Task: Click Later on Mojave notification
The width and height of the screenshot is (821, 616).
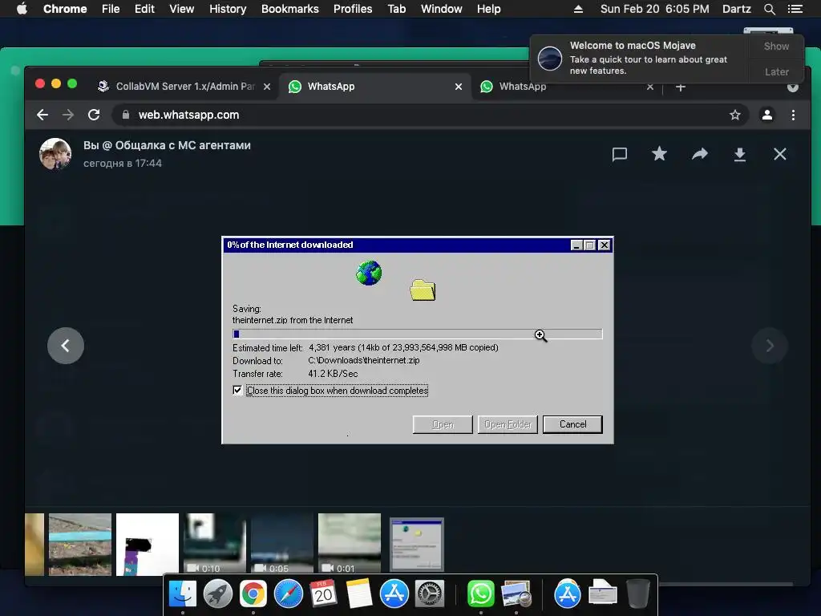Action: [776, 71]
